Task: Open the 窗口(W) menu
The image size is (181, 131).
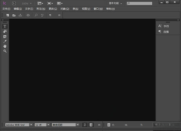Action: [98, 9]
